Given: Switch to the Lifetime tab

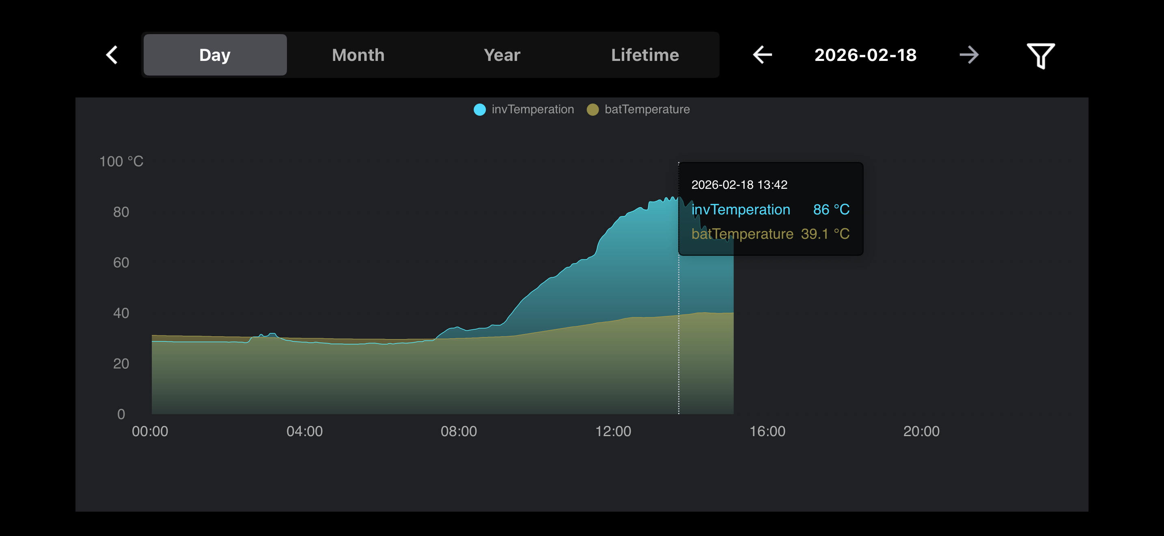Looking at the screenshot, I should pyautogui.click(x=645, y=55).
